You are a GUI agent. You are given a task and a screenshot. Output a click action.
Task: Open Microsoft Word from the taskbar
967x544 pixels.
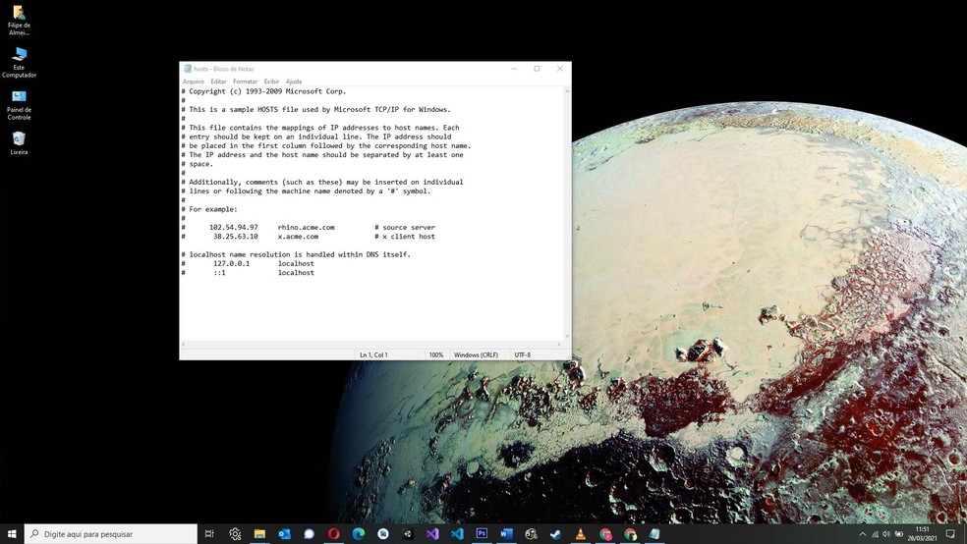tap(506, 534)
